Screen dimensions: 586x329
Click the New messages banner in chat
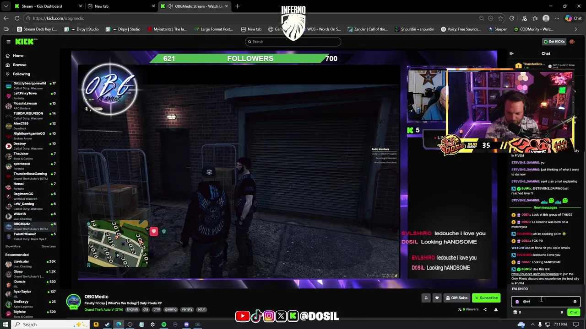(545, 207)
